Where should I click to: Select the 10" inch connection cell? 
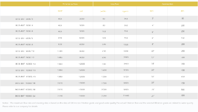coord(153,51)
